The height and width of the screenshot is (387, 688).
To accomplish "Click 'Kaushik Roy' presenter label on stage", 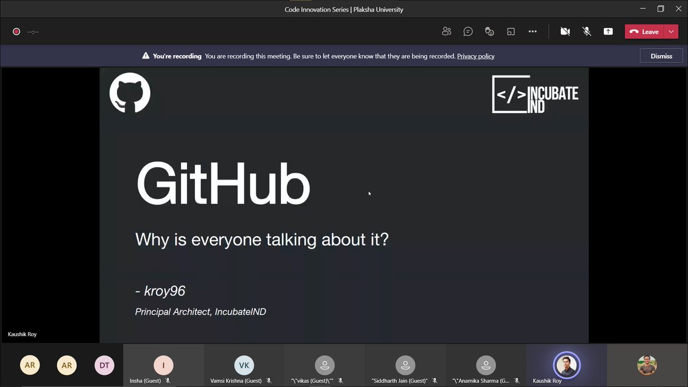I will click(x=22, y=334).
